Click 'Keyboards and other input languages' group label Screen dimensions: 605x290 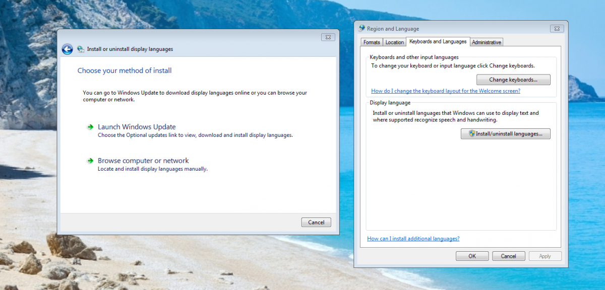click(x=414, y=57)
